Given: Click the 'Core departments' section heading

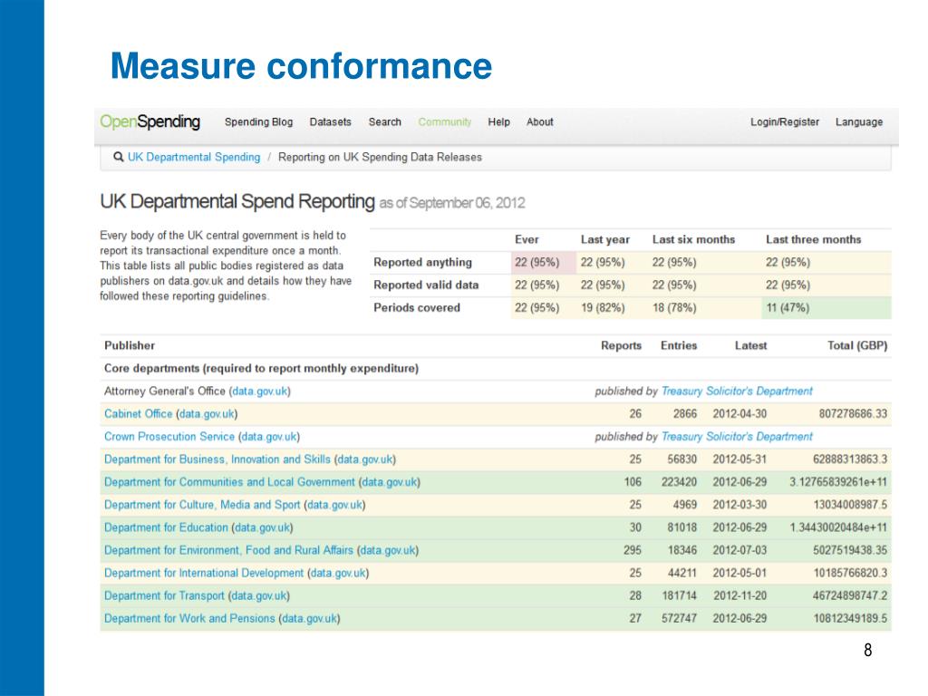Looking at the screenshot, I should tap(261, 368).
